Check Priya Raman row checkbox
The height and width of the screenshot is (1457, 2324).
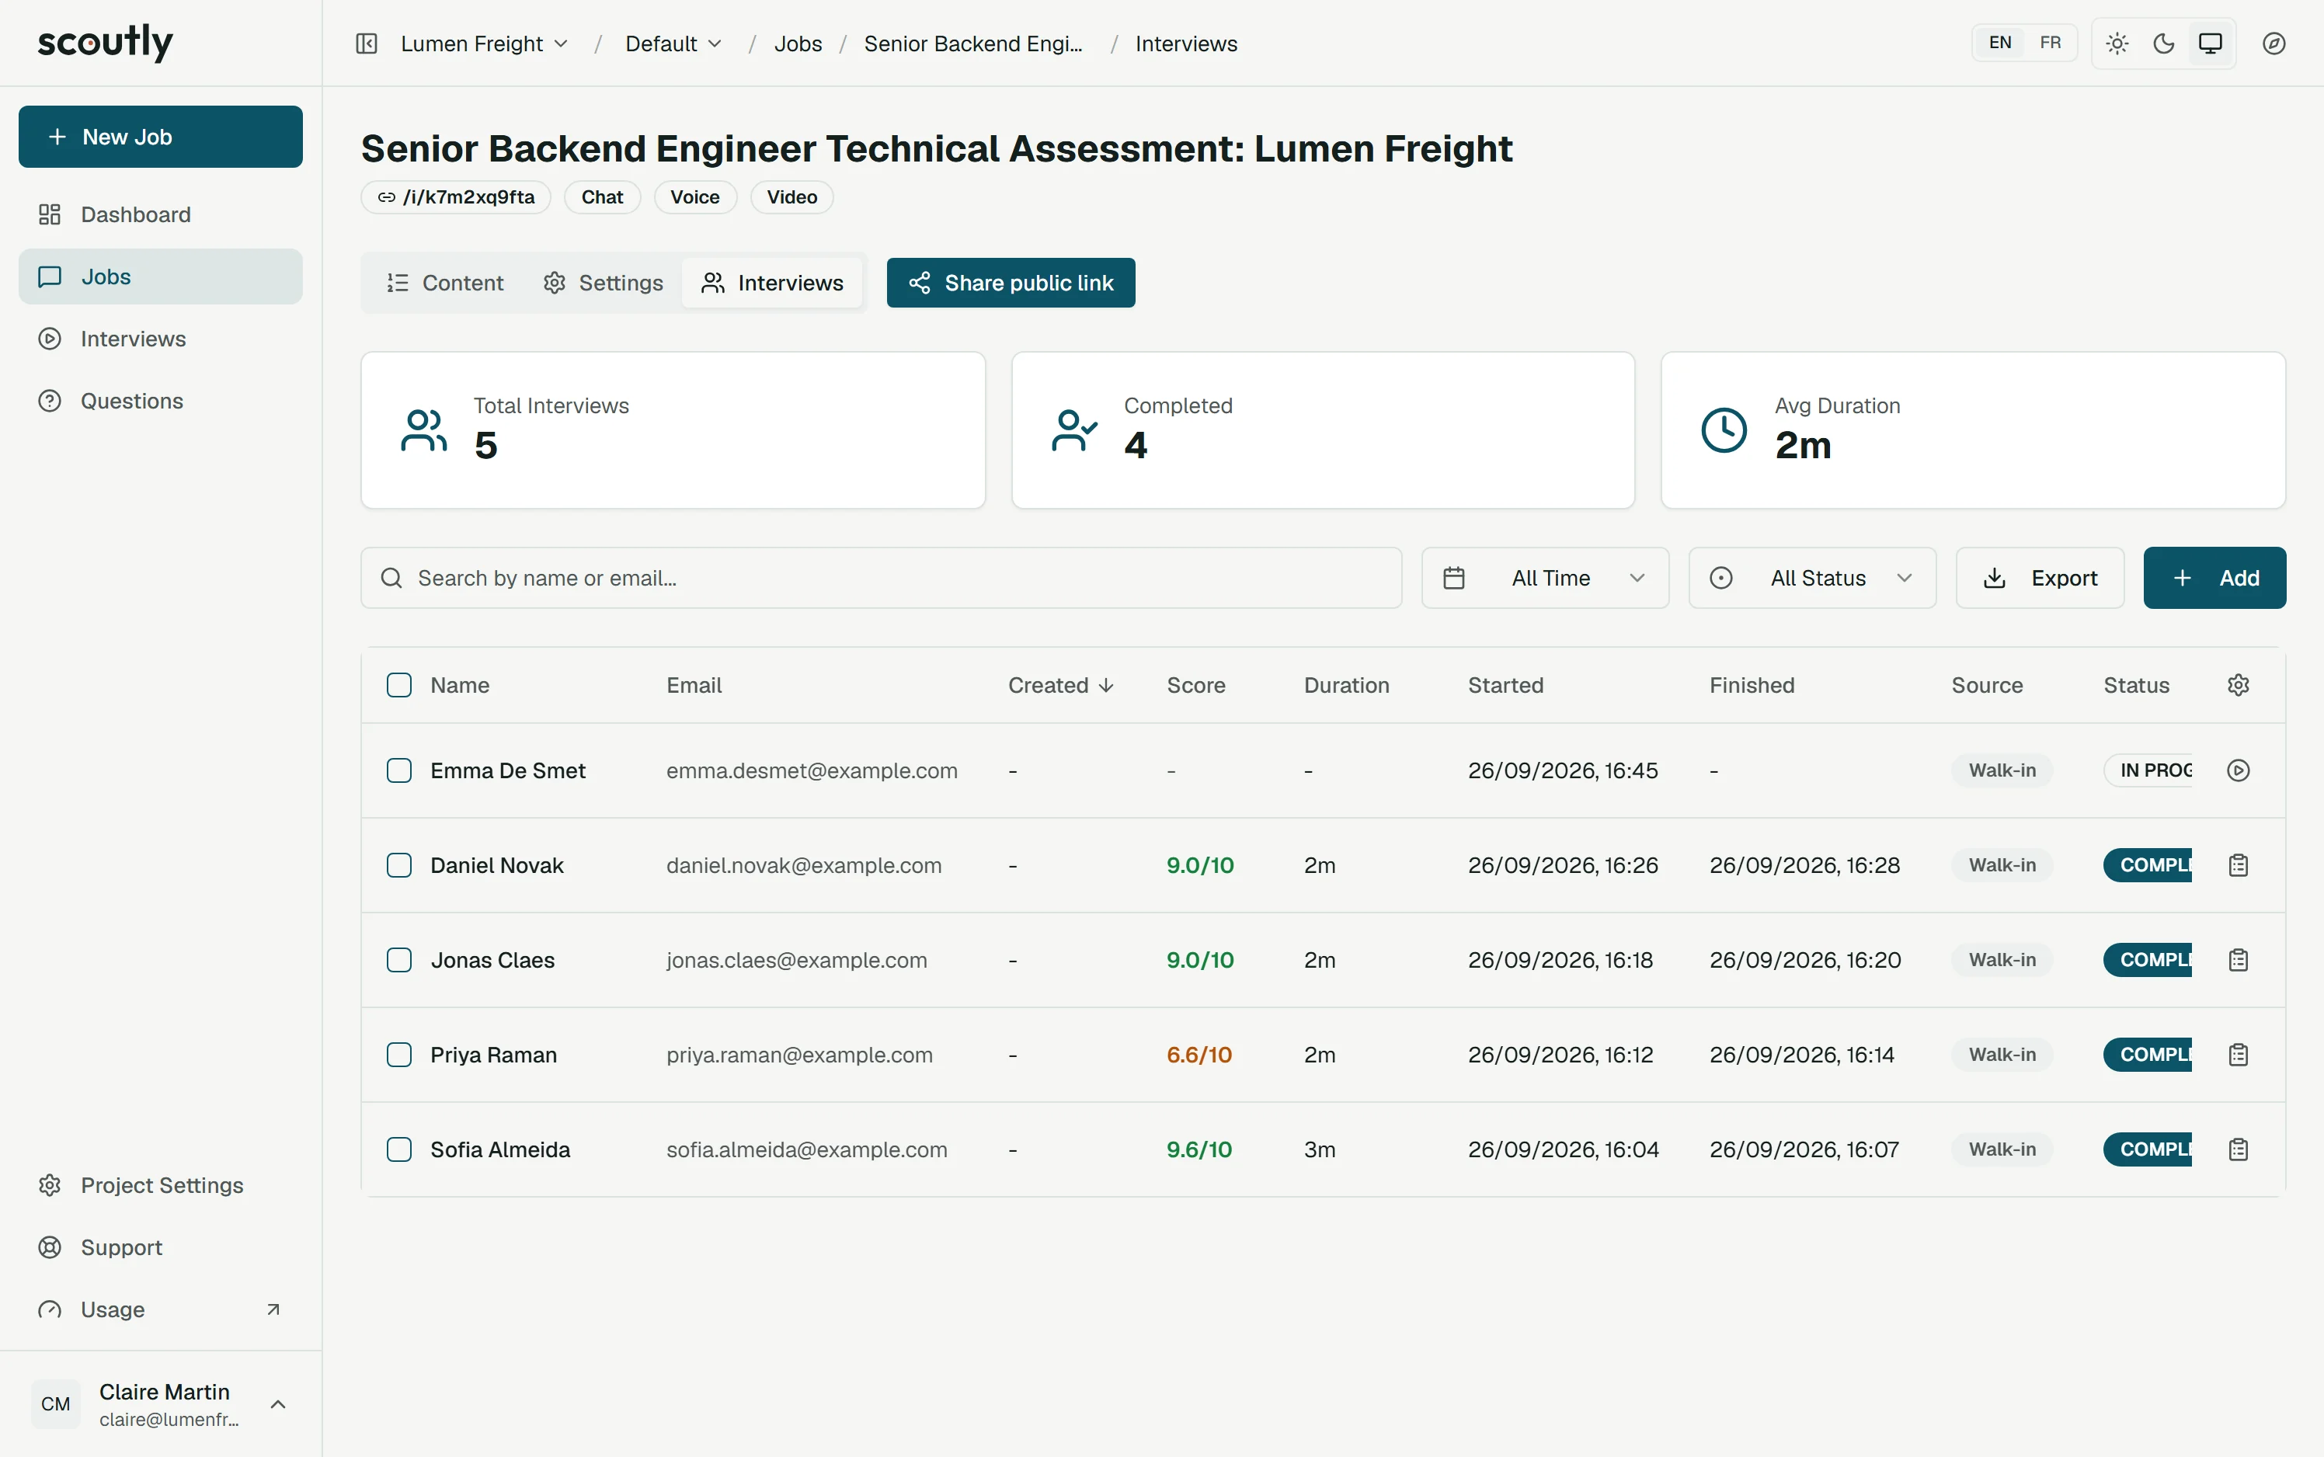(399, 1054)
